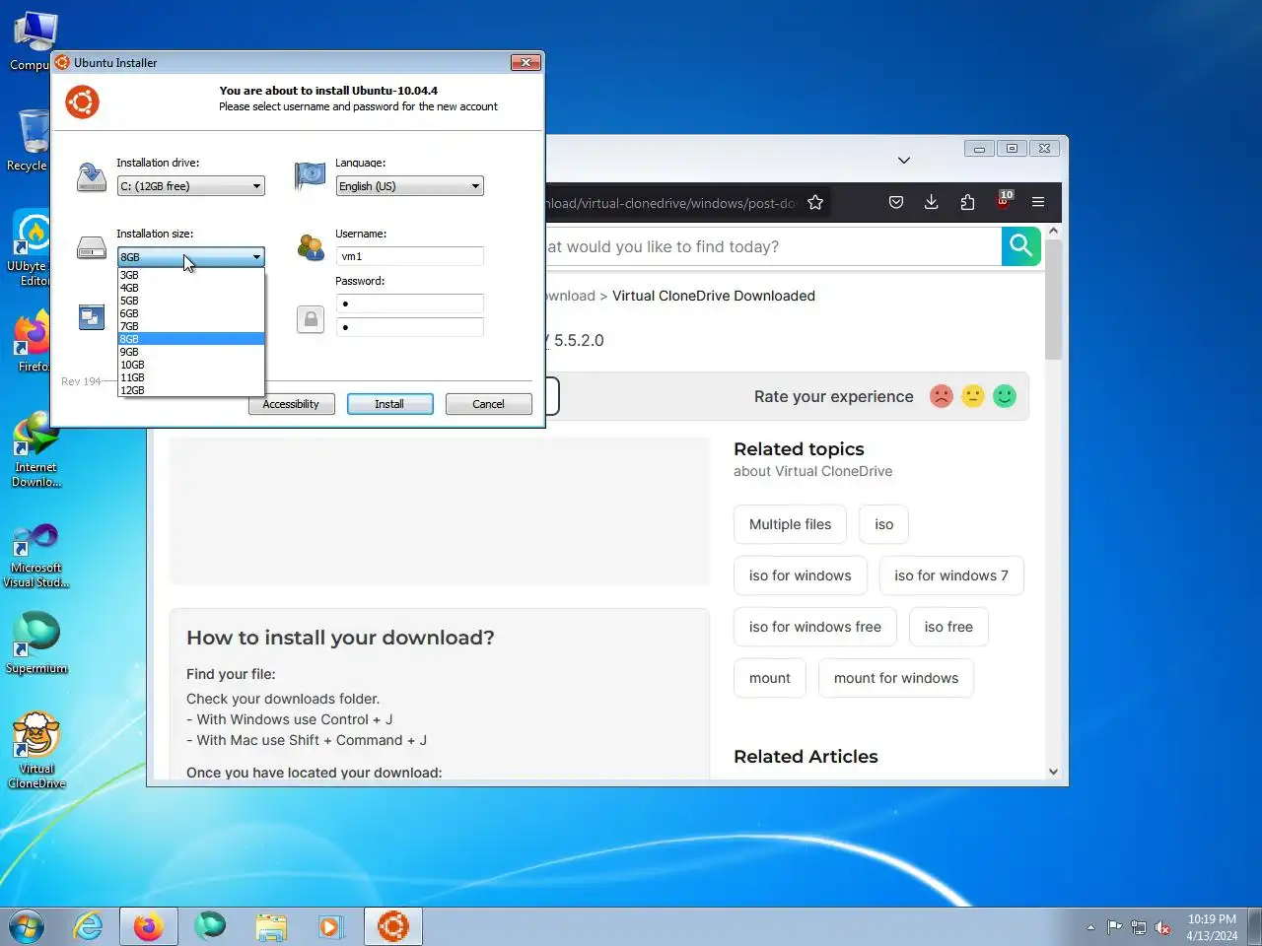Click the Ubuntu logo in installer header
This screenshot has width=1262, height=946.
coord(83,101)
